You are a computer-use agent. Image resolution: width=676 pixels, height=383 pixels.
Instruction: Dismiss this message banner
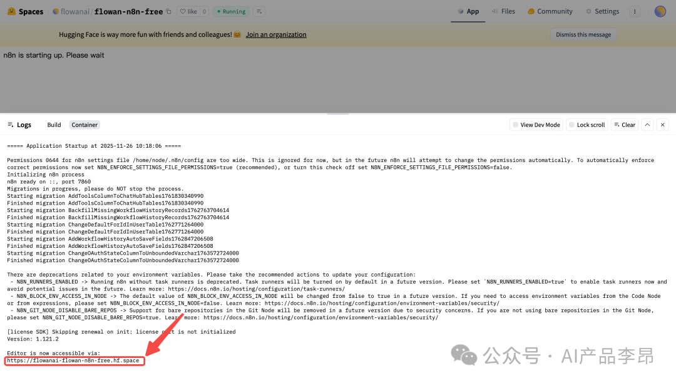[x=583, y=34]
